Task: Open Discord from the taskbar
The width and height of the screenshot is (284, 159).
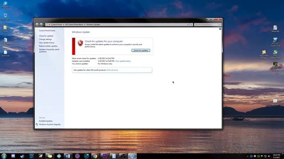Action: coord(13,156)
